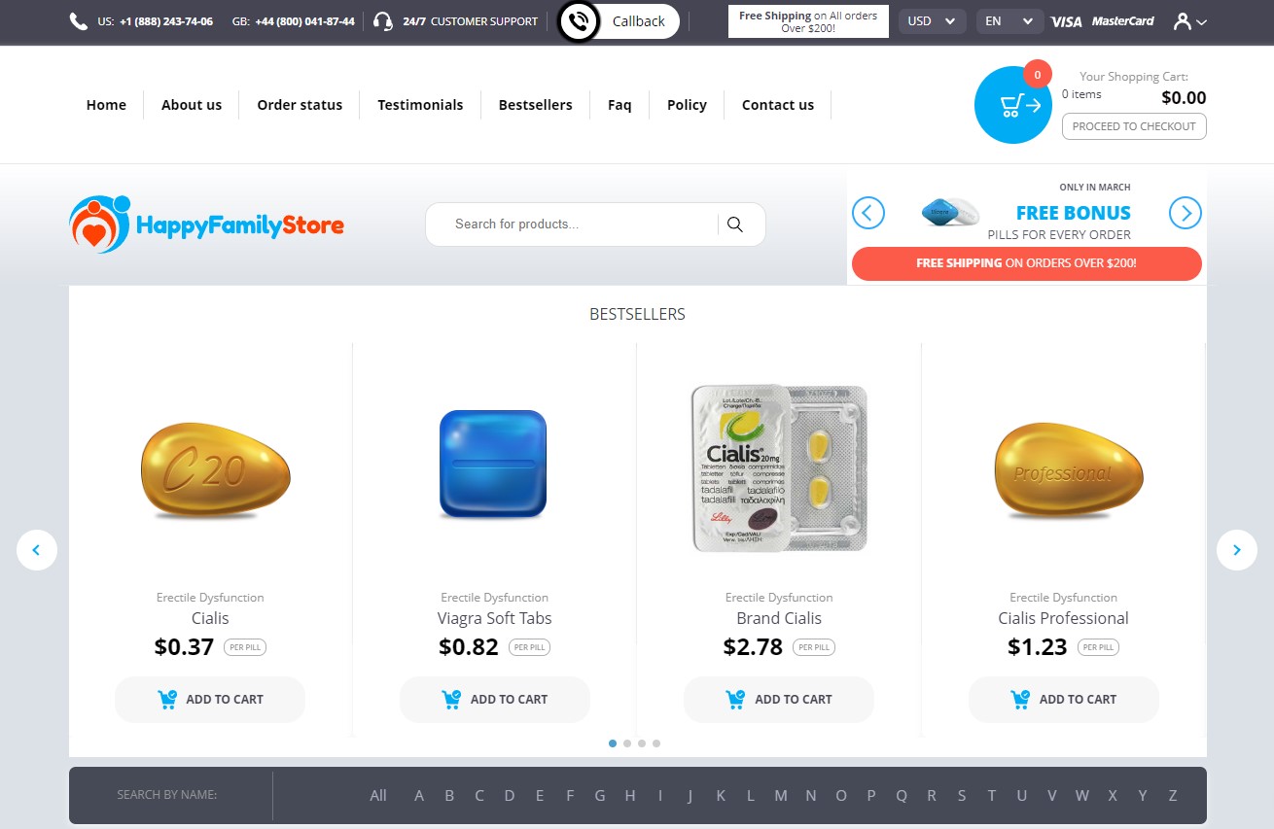Go to next bestsellers carousel page

(x=1237, y=550)
